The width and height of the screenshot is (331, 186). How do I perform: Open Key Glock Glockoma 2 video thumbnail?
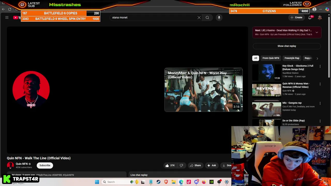267,72
